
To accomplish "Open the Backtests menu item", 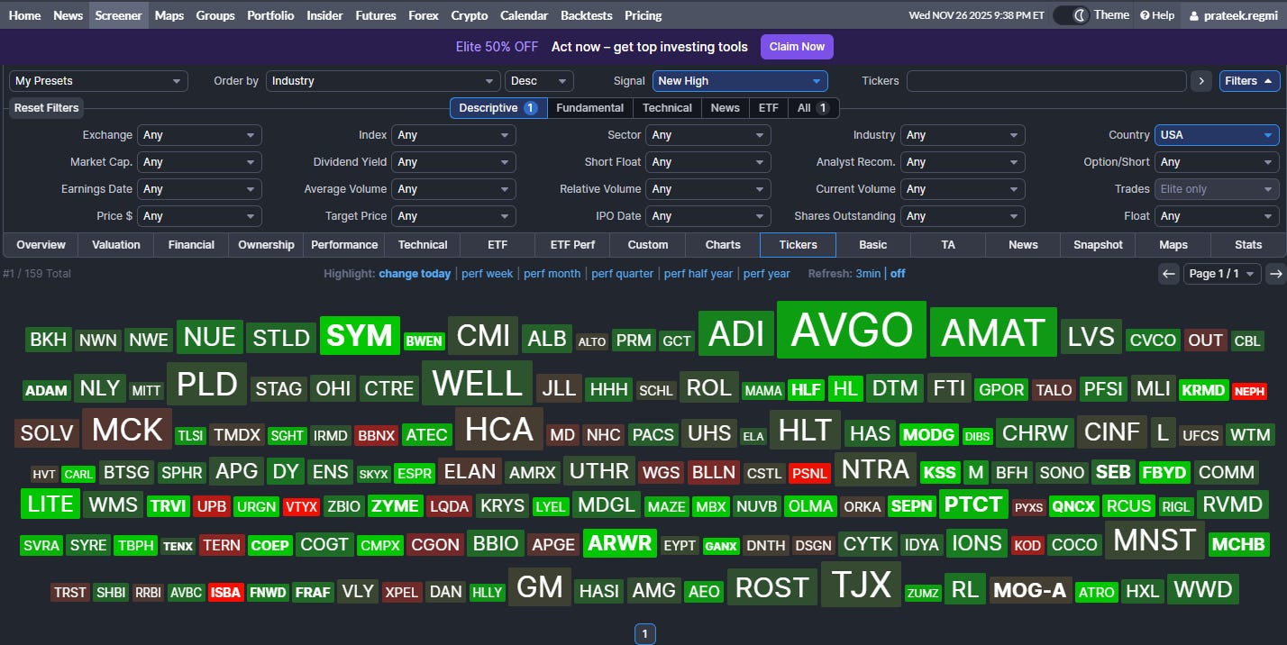I will (586, 15).
